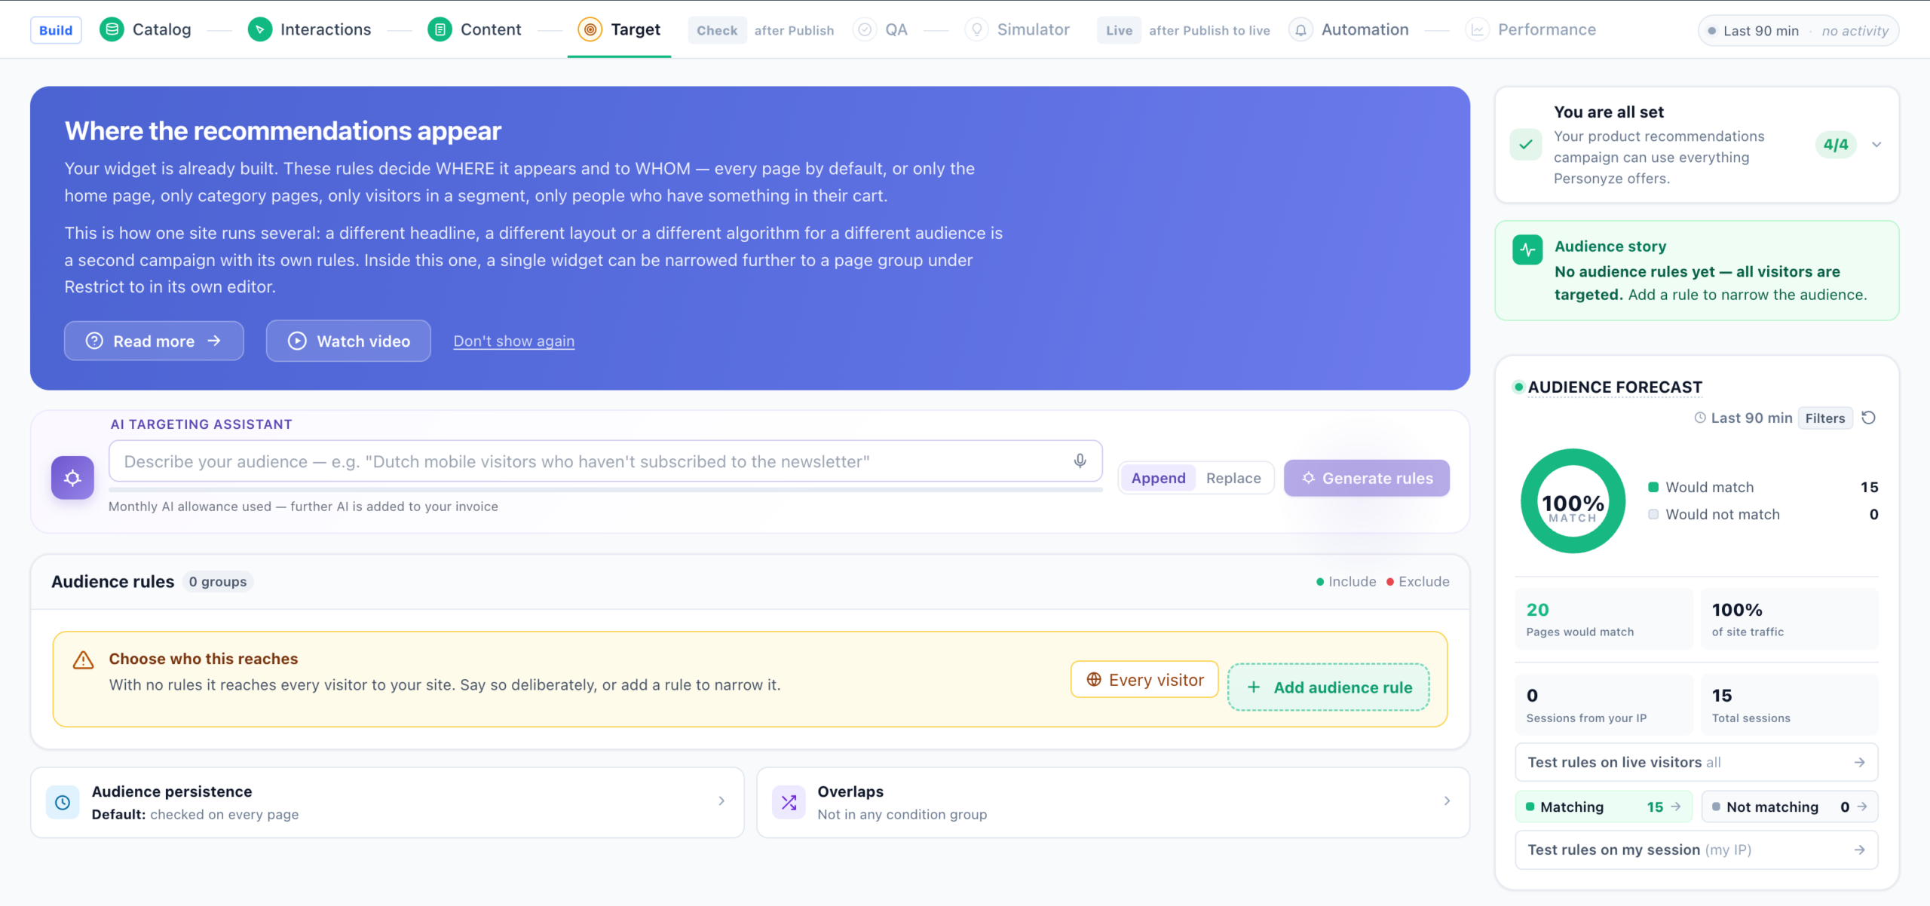Expand the Audience persistence row chevron

721,801
